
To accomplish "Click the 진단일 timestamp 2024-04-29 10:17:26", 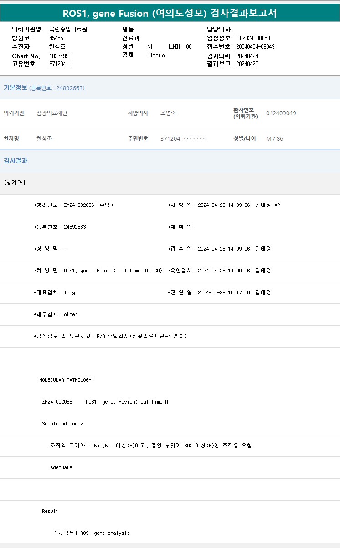I will (x=224, y=292).
